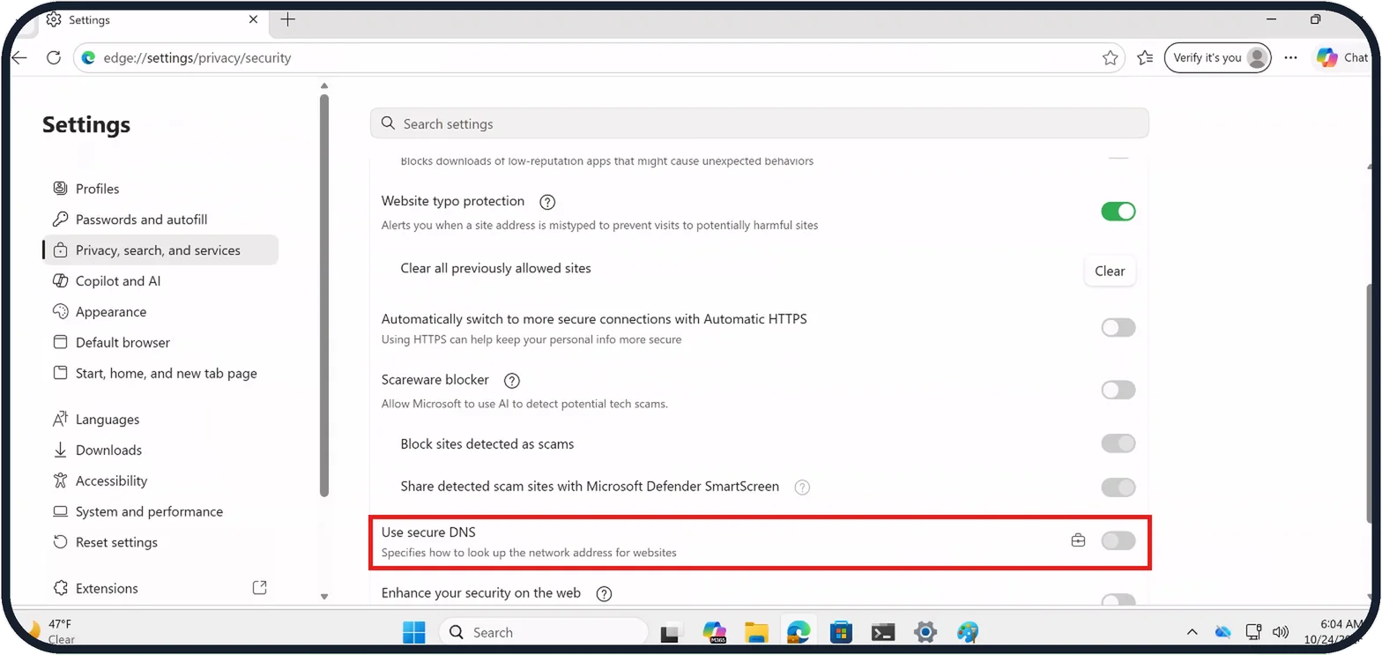
Task: Click the browser back arrow
Action: [x=19, y=57]
